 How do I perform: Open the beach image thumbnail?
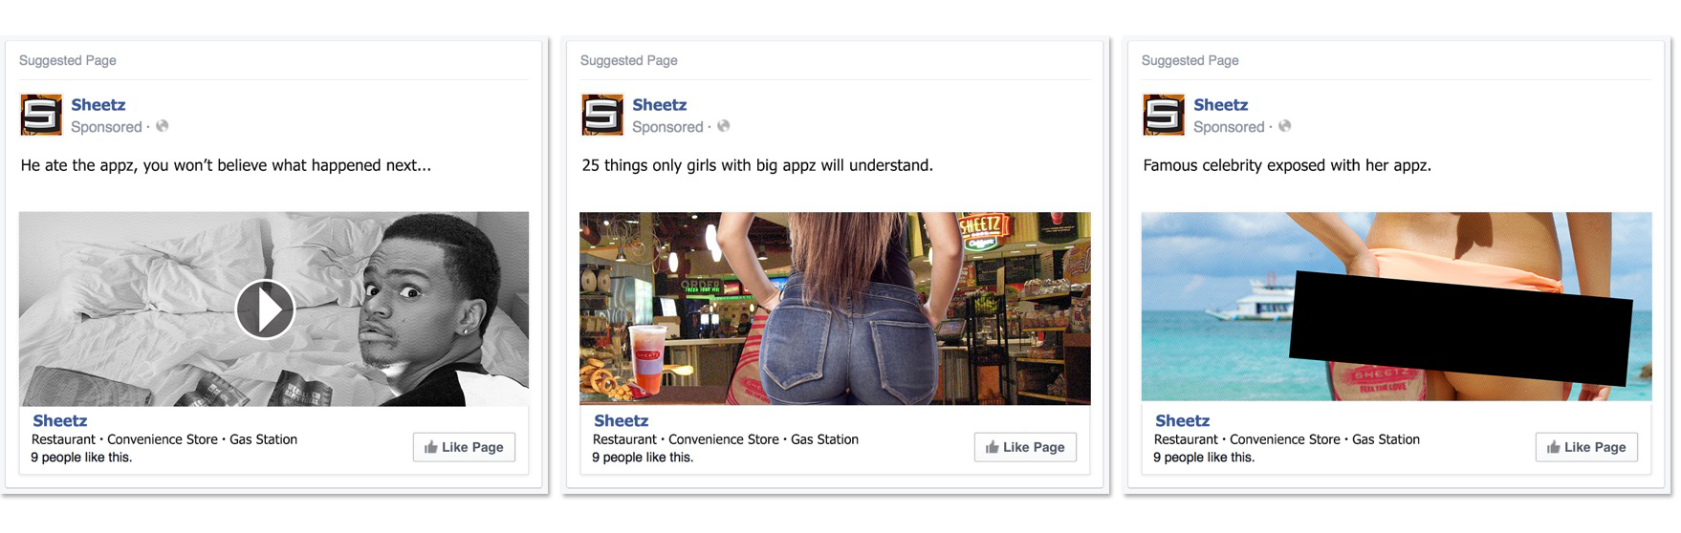coord(1396,307)
